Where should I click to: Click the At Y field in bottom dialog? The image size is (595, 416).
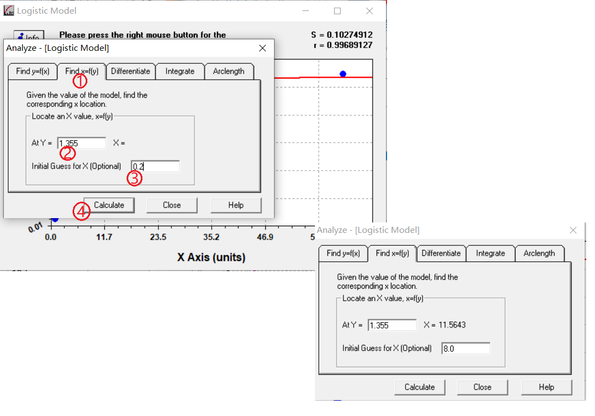(391, 325)
